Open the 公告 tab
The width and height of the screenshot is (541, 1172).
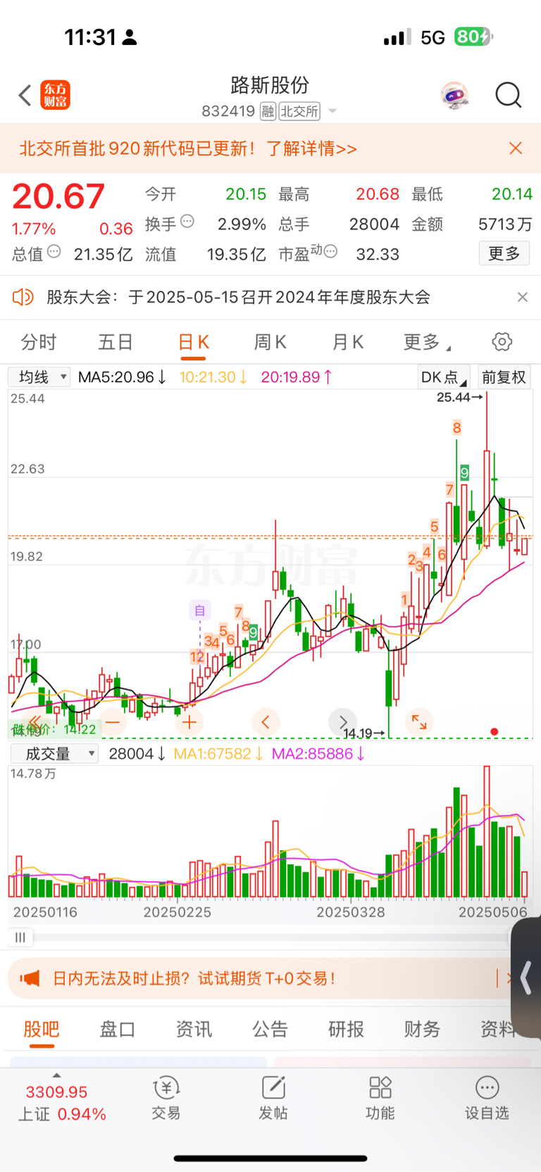click(x=270, y=1029)
